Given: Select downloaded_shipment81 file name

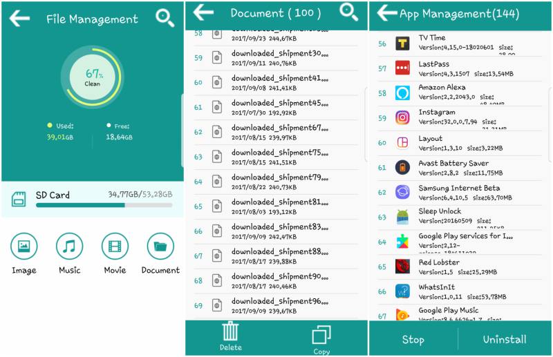Looking at the screenshot, I should (280, 202).
